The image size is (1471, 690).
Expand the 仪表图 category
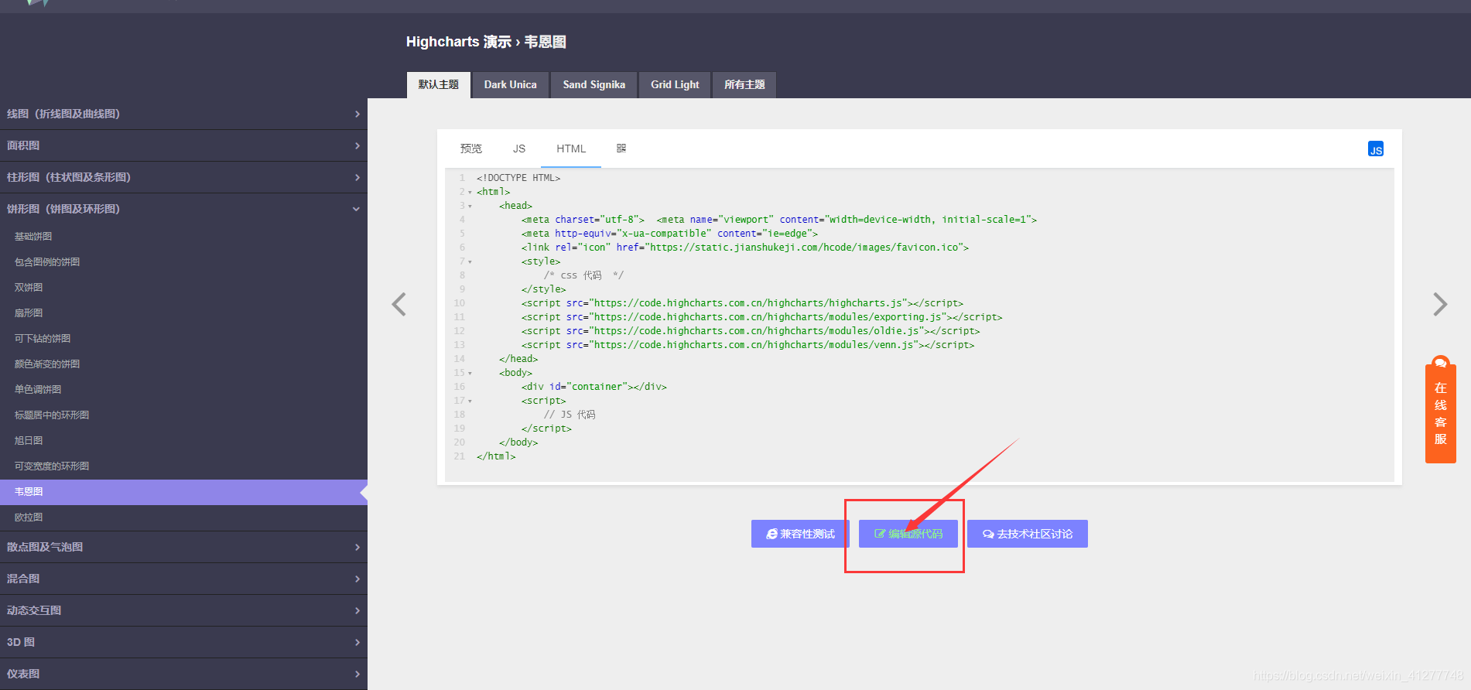(x=183, y=674)
